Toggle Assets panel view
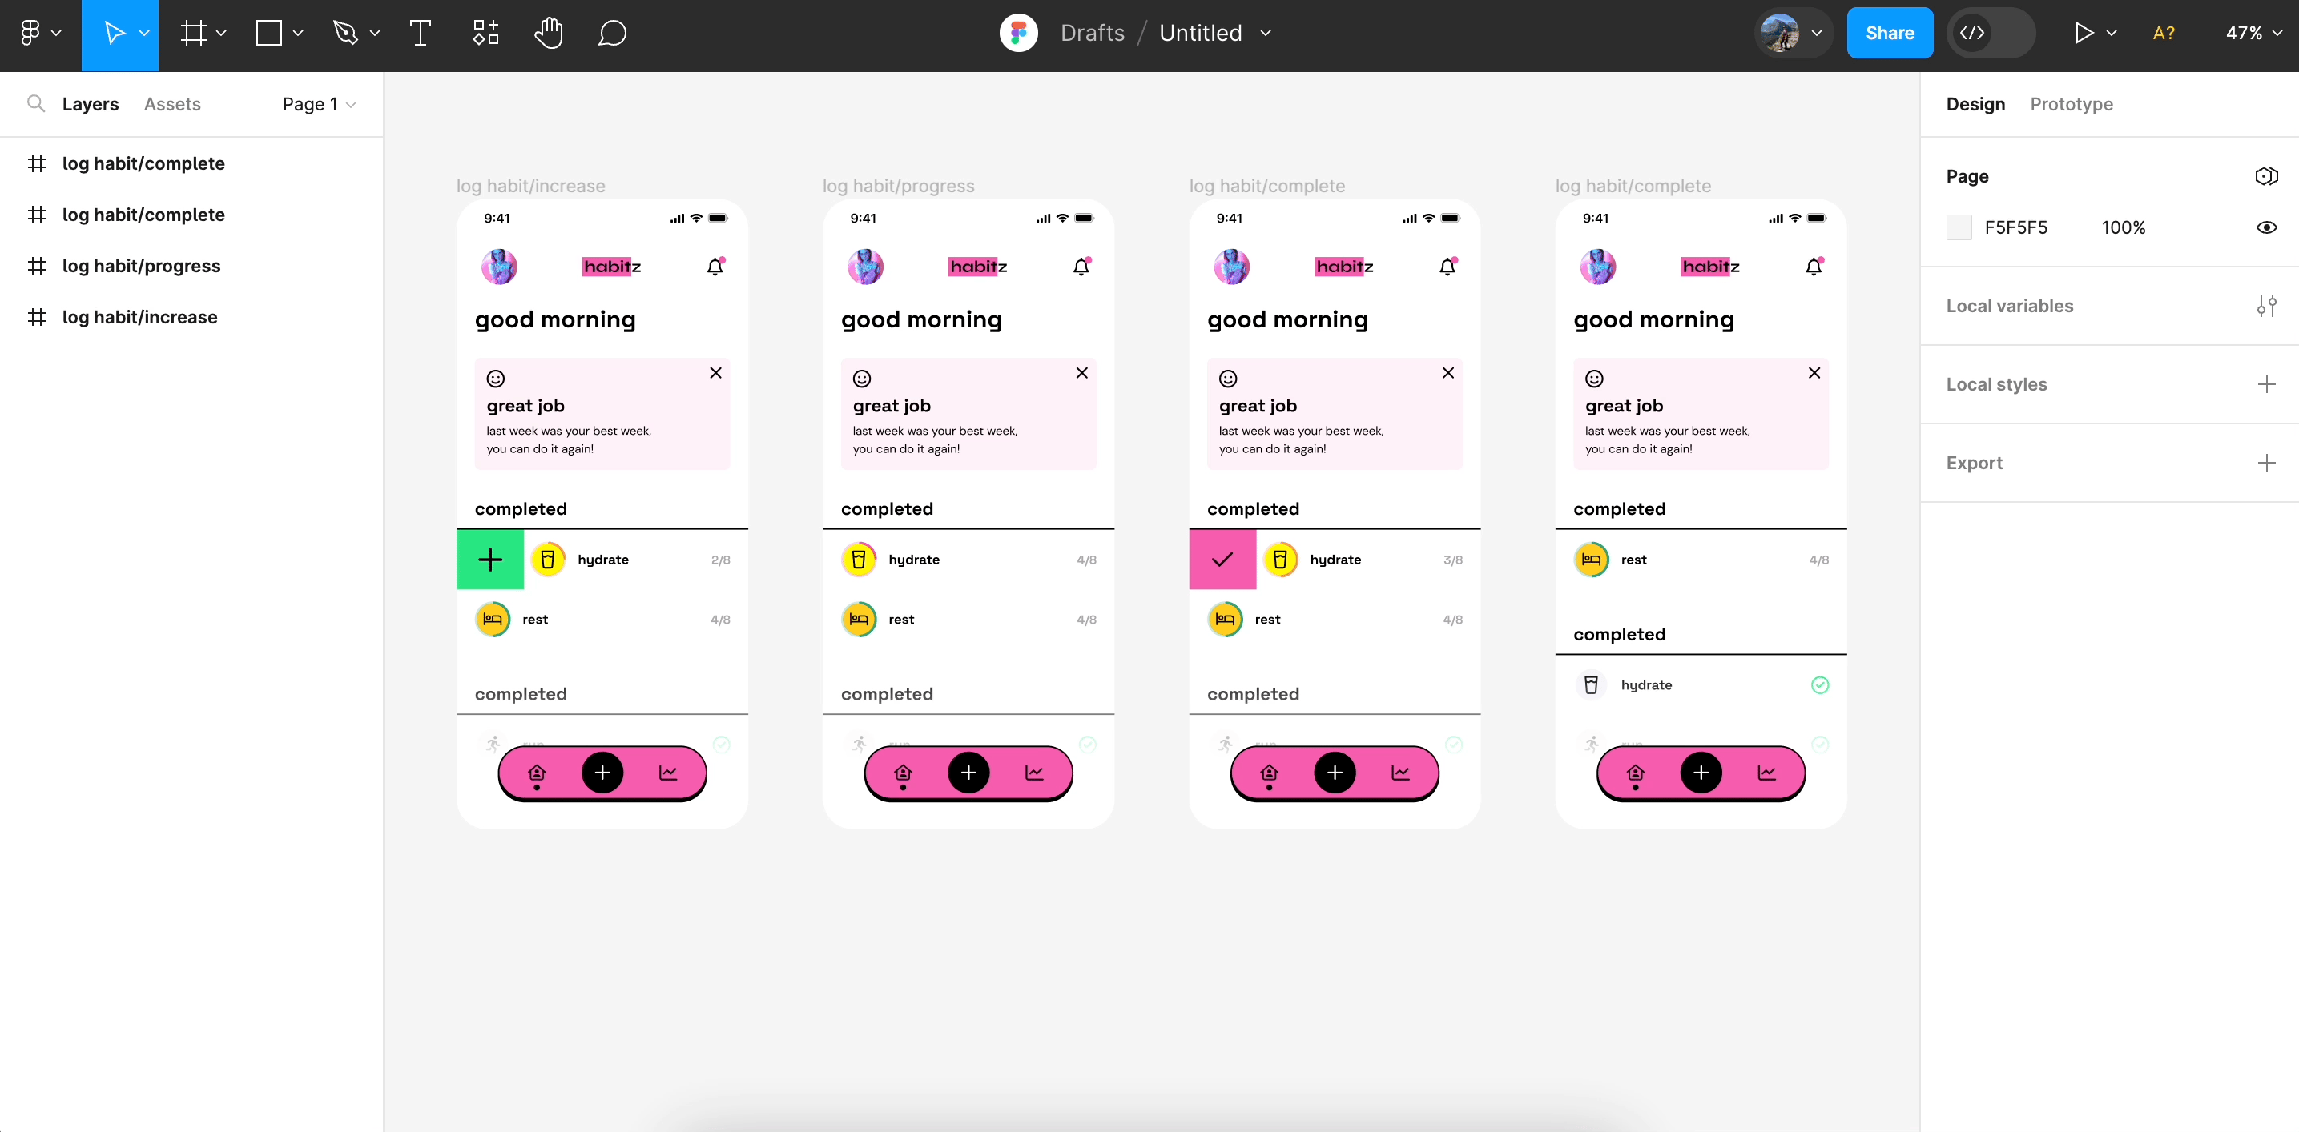The height and width of the screenshot is (1132, 2299). (x=171, y=104)
